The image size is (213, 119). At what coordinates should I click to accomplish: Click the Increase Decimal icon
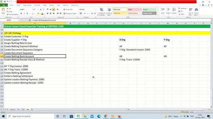pos(92,14)
